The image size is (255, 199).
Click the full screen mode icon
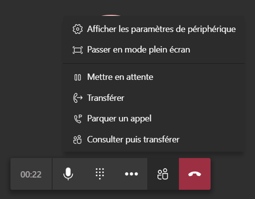click(x=78, y=50)
